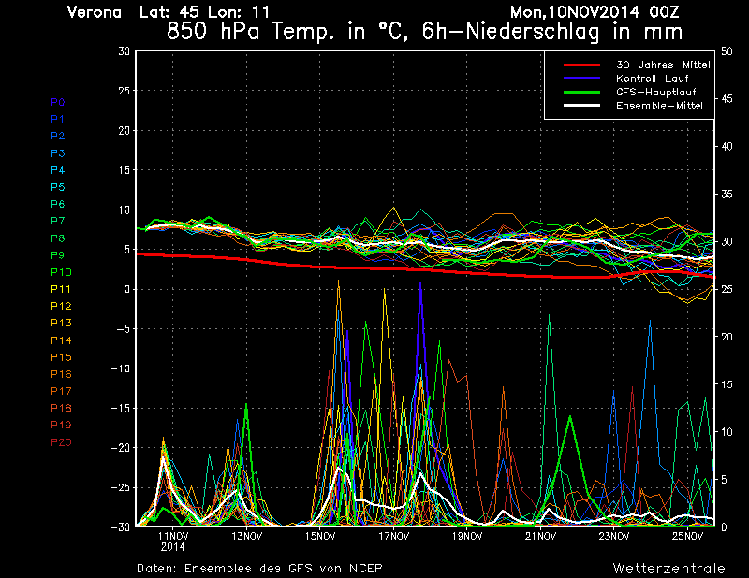Click 'Daten: Ensembles des GFS von NCEP' footer
749x578 pixels.
coord(260,569)
